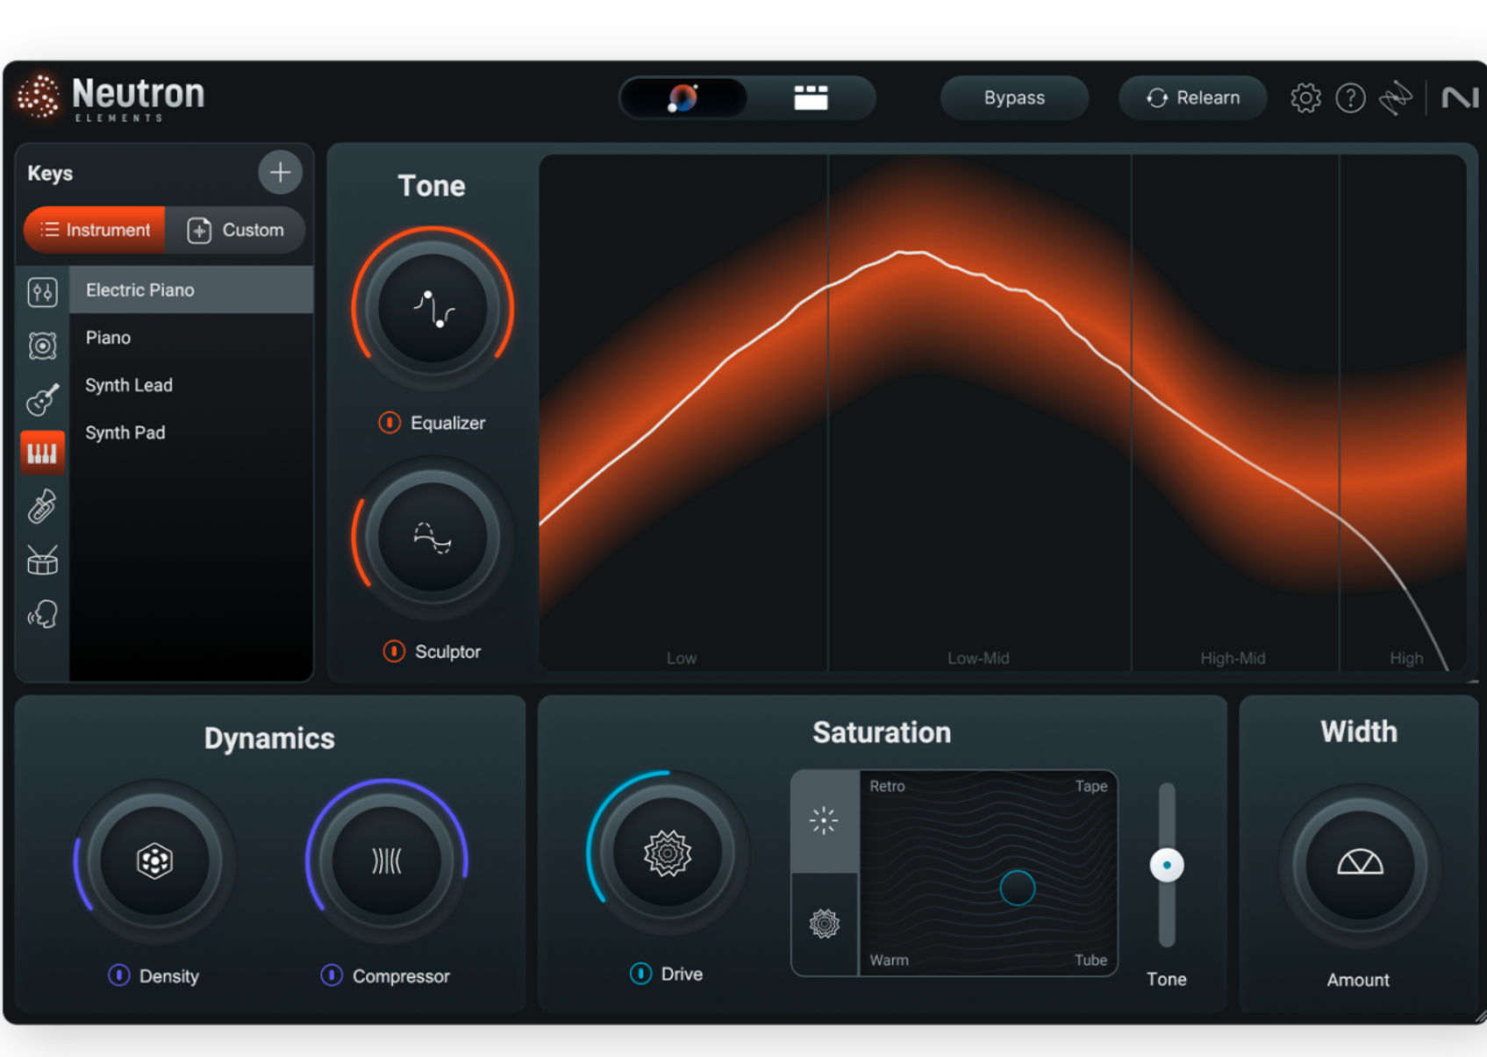Image resolution: width=1487 pixels, height=1057 pixels.
Task: Choose Synth Lead from the list
Action: tap(191, 385)
